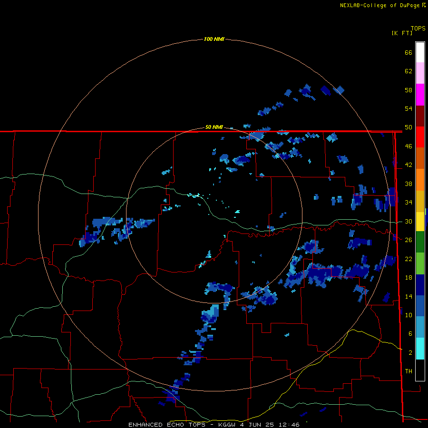This screenshot has height=428, width=428.
Task: Click the black TH swatch at the legend bottom
Action: pyautogui.click(x=420, y=370)
